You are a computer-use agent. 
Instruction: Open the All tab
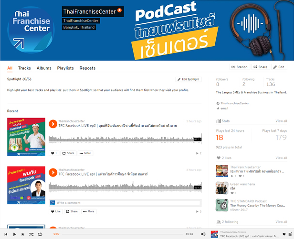pyautogui.click(x=10, y=68)
